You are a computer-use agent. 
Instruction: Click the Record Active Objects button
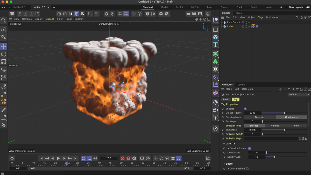123,158
